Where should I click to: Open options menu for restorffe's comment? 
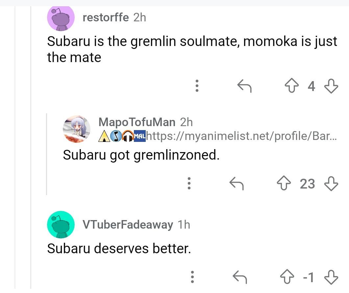tap(197, 86)
